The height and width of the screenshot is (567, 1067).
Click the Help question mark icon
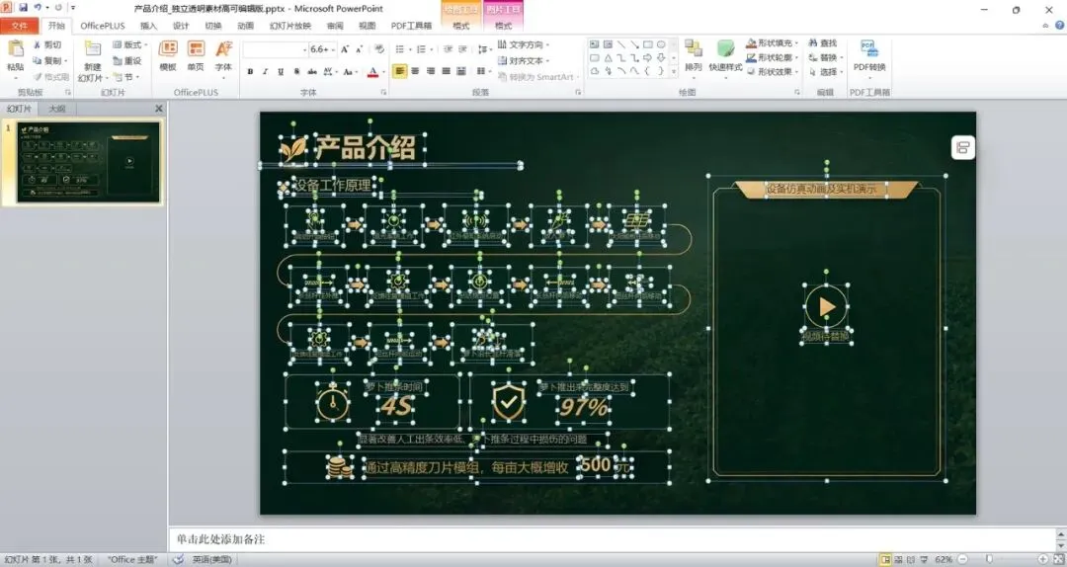[1059, 25]
